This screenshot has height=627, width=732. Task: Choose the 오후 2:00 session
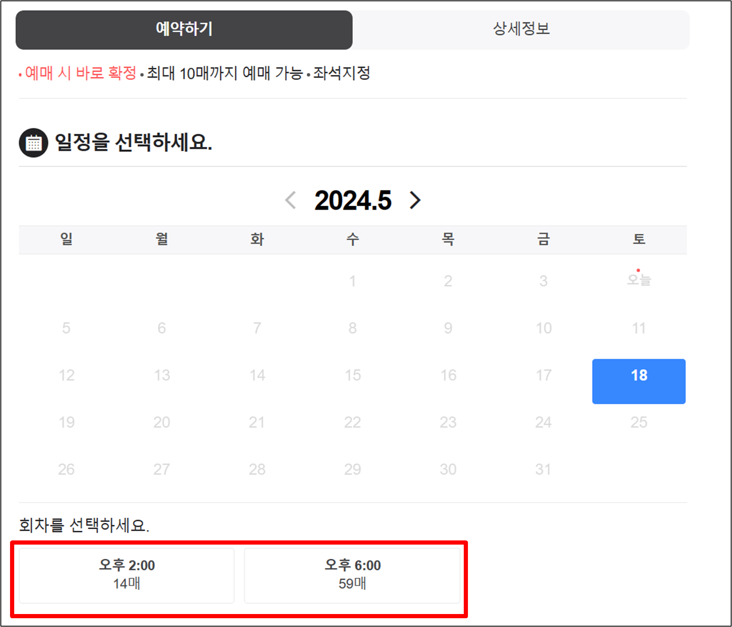point(127,576)
